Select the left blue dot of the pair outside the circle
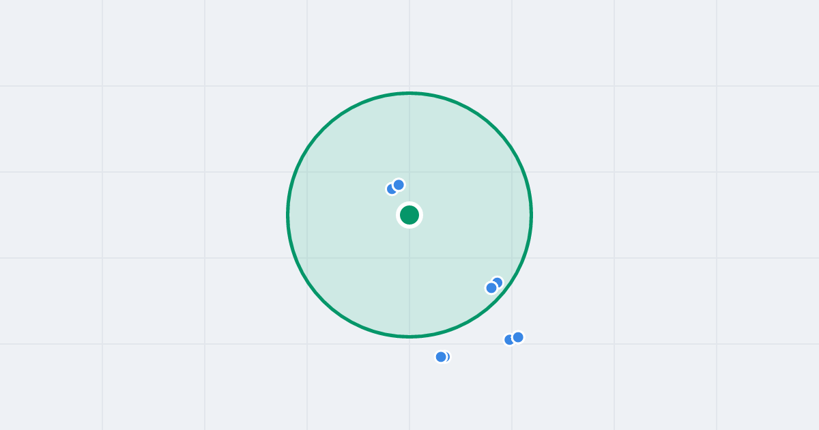 click(509, 340)
